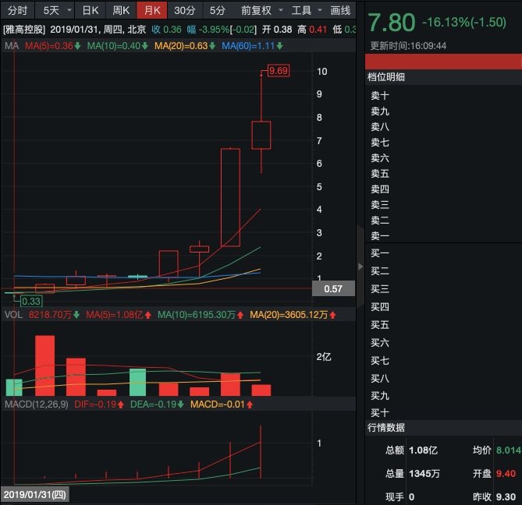Click the 9.69 high price marker
The width and height of the screenshot is (522, 505).
(279, 70)
